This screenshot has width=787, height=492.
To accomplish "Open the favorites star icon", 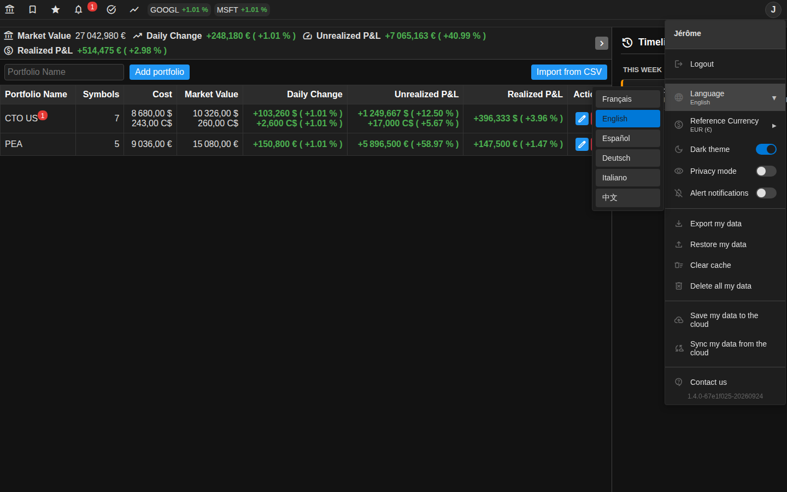I will pos(56,10).
